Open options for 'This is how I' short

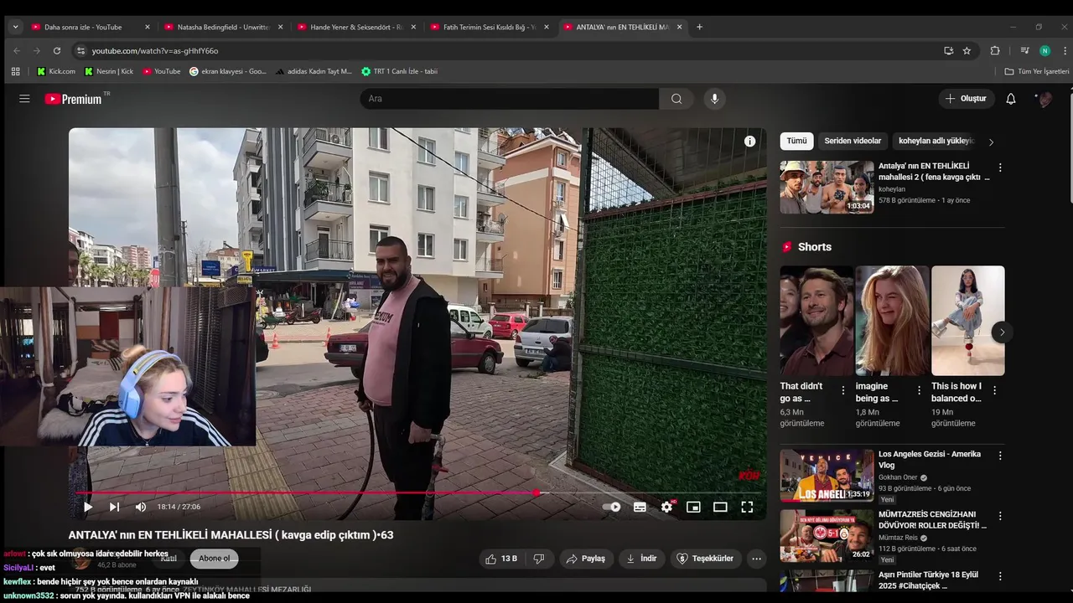tap(994, 390)
